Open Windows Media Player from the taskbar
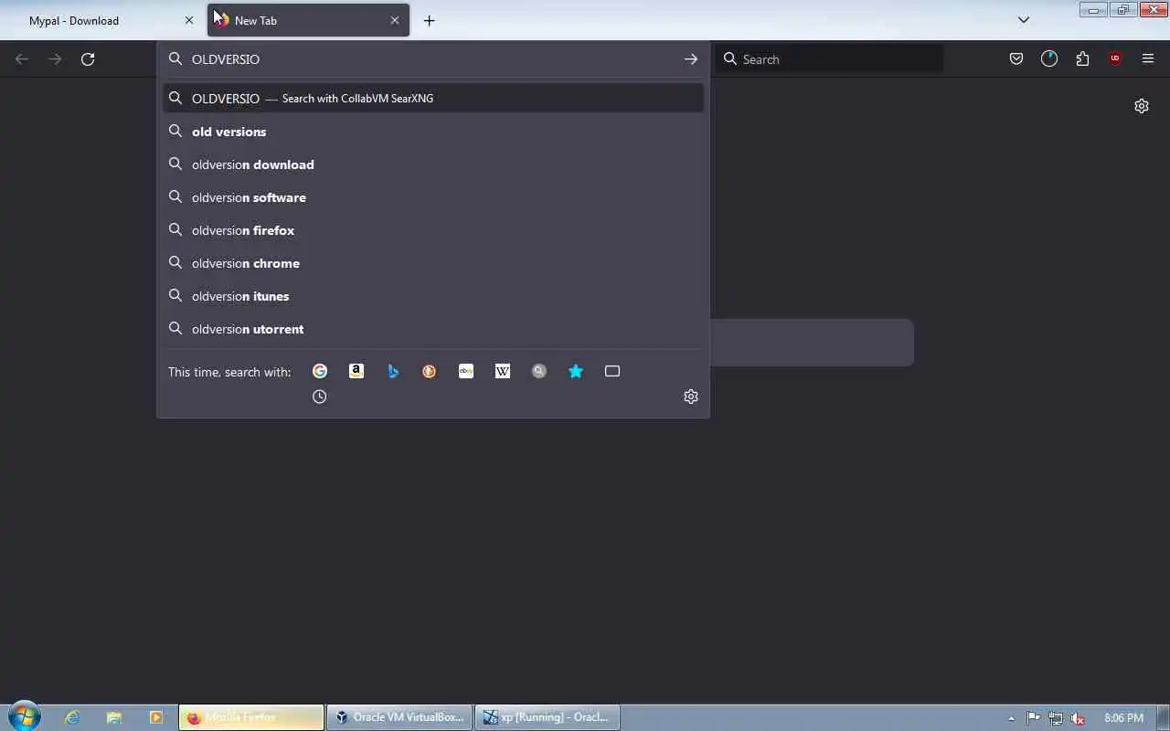The image size is (1170, 731). pyautogui.click(x=155, y=717)
